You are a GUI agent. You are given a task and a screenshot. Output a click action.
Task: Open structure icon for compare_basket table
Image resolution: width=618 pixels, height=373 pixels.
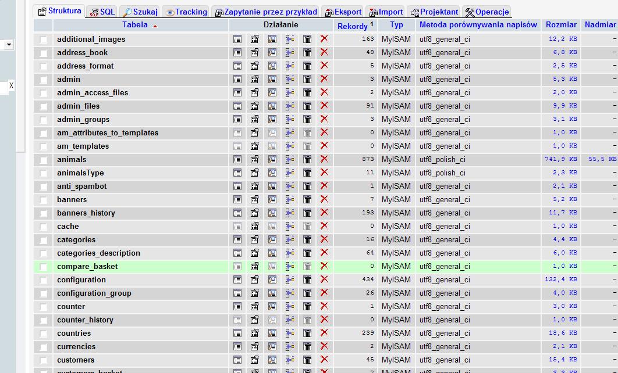point(255,266)
